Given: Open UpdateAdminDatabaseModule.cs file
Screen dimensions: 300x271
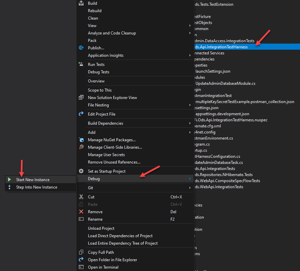Looking at the screenshot, I should [225, 83].
